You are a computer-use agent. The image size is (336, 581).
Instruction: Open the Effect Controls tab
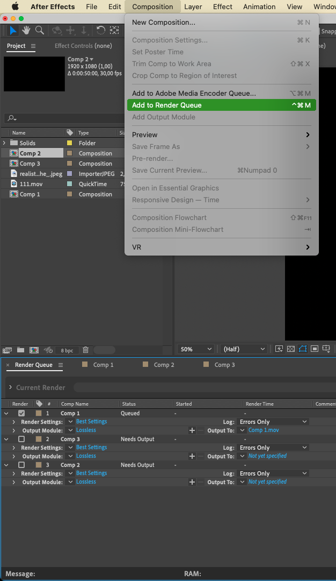coord(83,46)
